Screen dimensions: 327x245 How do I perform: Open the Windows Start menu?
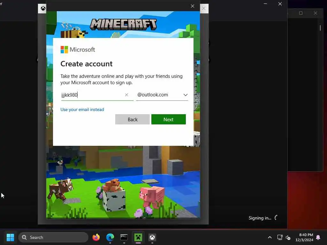(x=10, y=237)
